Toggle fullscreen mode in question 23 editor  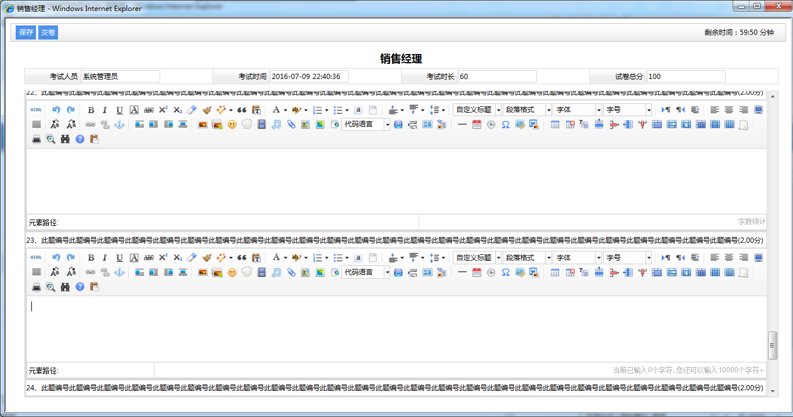[x=758, y=258]
